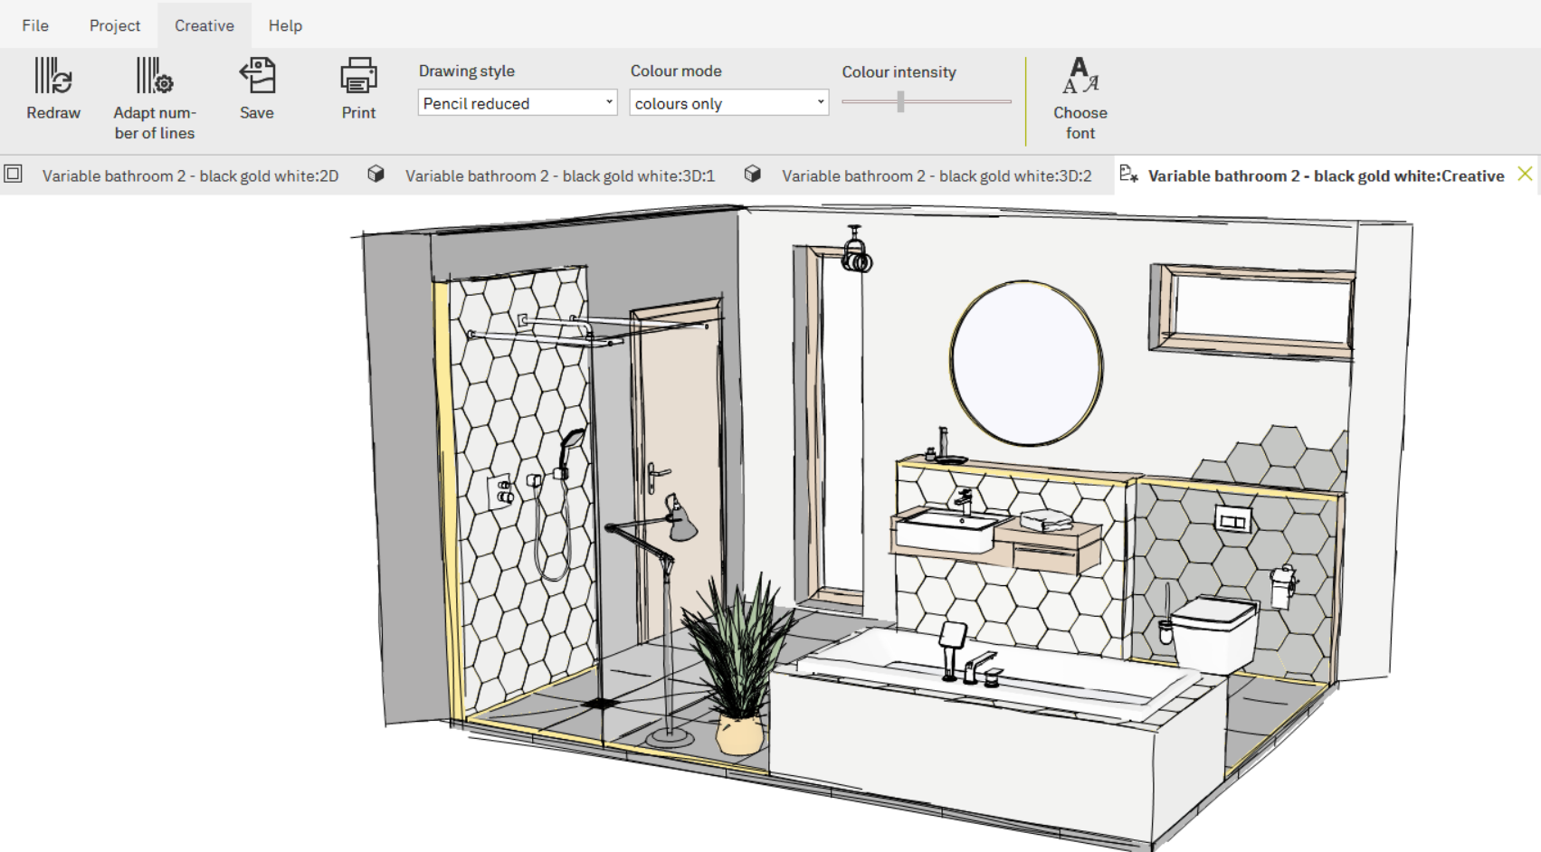This screenshot has width=1541, height=852.
Task: Click the 3D:1 tab cube icon
Action: (376, 174)
